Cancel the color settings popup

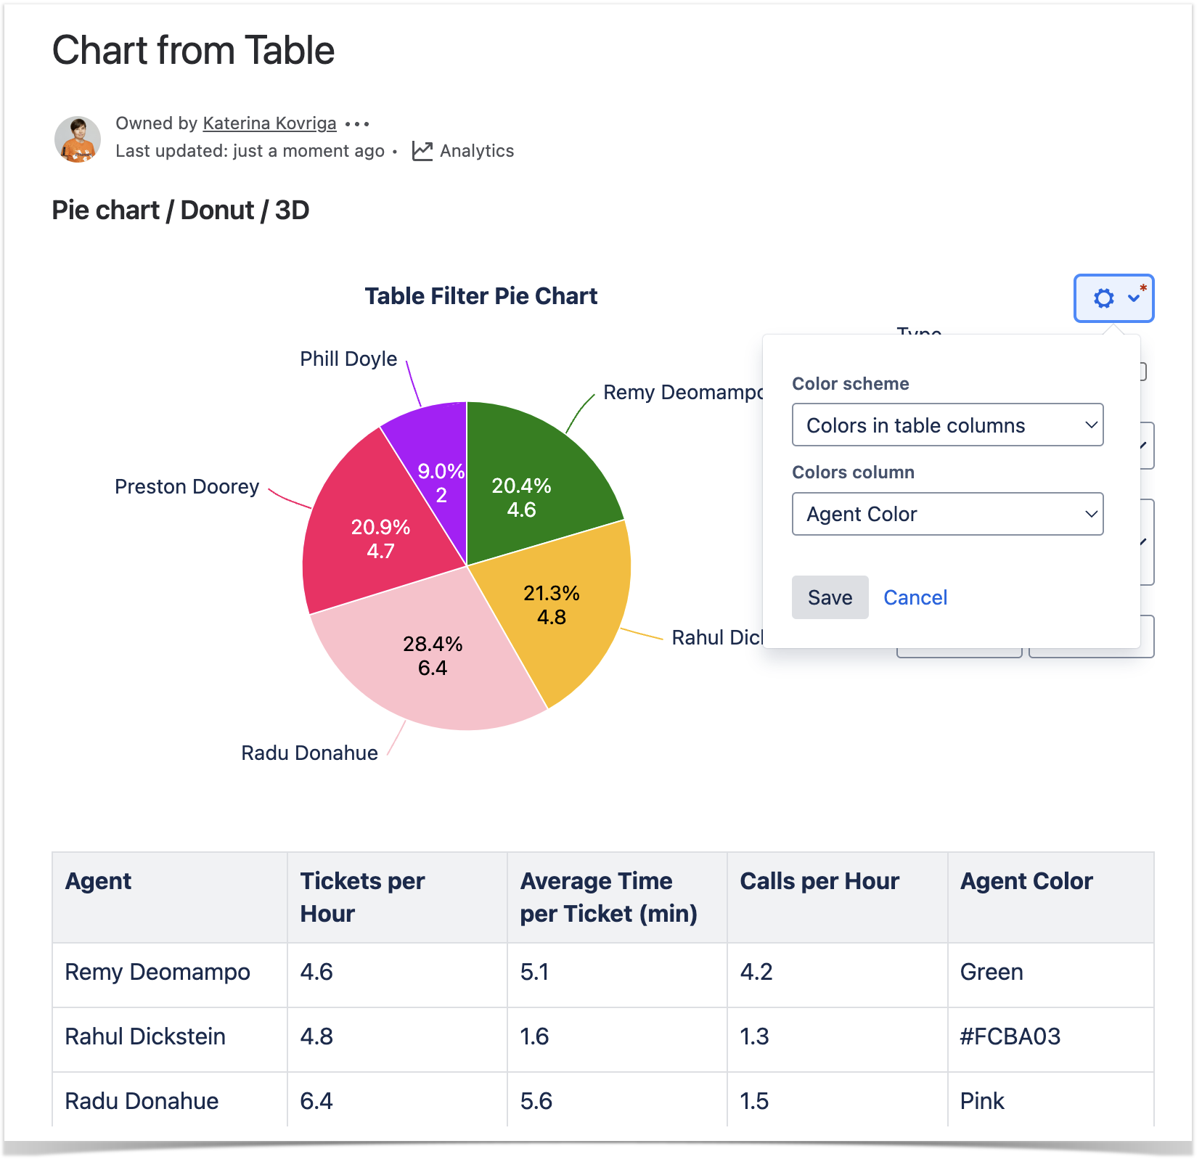[x=915, y=597]
